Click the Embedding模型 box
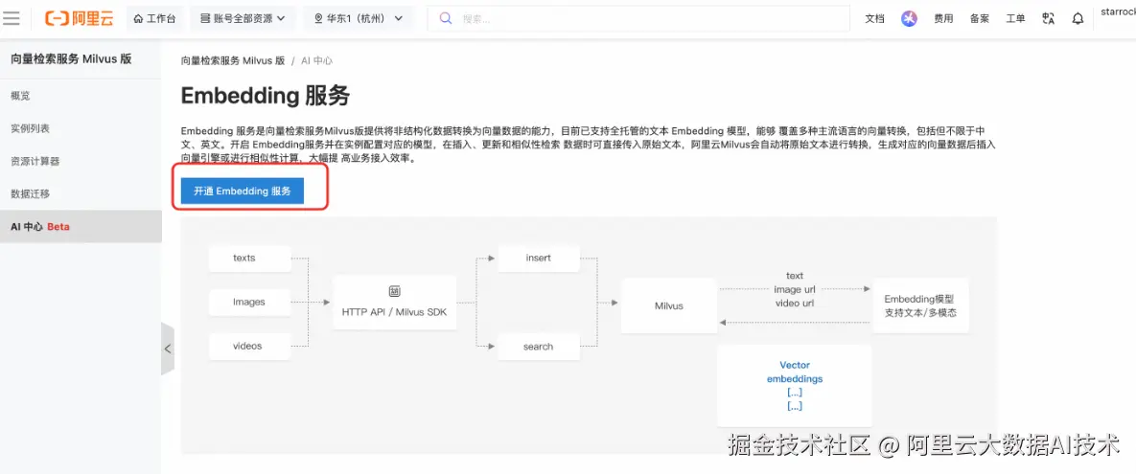Image resolution: width=1136 pixels, height=474 pixels. tap(921, 305)
